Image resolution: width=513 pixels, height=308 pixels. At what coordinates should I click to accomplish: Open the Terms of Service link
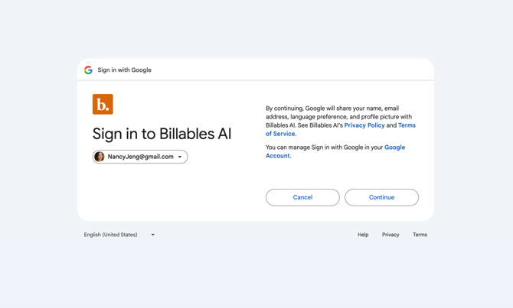click(x=407, y=125)
